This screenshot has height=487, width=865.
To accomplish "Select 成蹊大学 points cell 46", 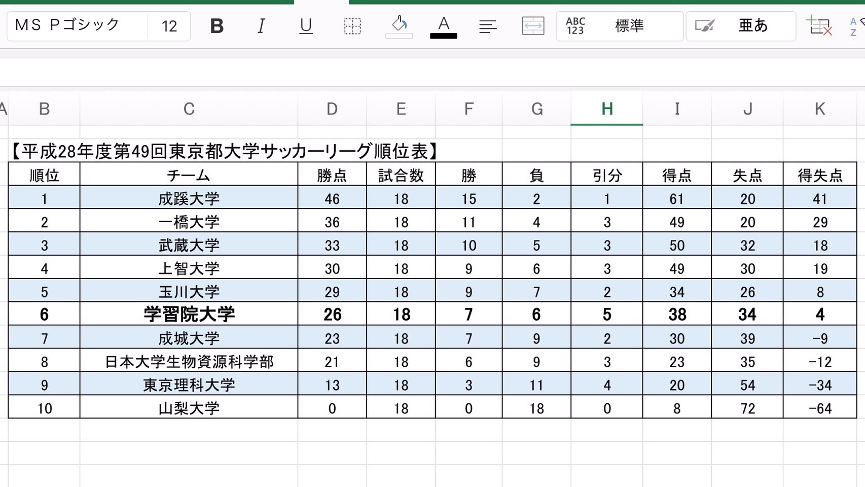I will click(332, 198).
